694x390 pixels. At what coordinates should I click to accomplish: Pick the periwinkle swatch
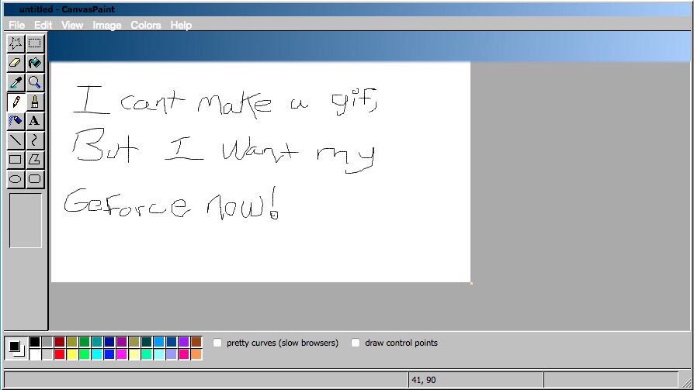point(172,354)
